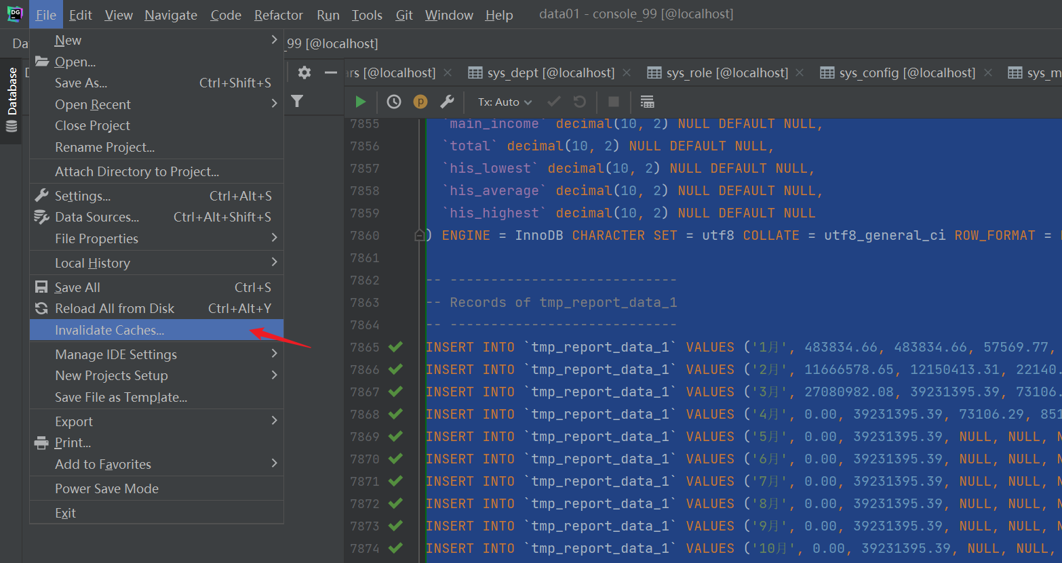The image size is (1062, 563).
Task: Run the SQL script with green play icon
Action: pos(361,102)
